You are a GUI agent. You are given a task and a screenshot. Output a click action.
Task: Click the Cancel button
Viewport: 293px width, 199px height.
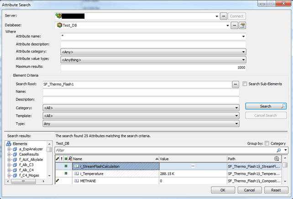(250, 190)
